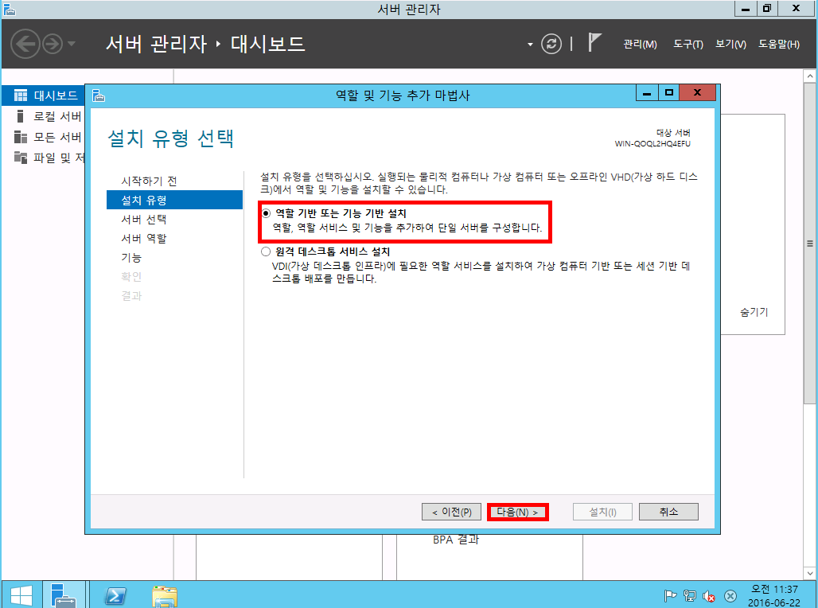Click the forward arrow in Server Manager header

click(53, 44)
